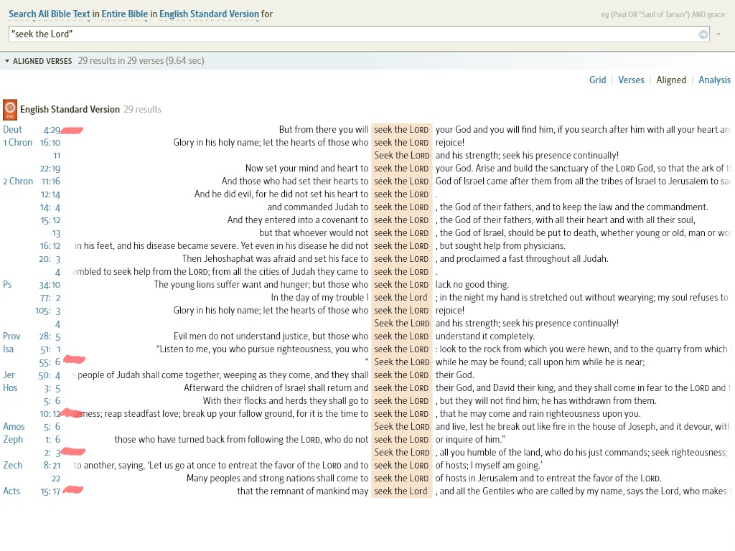Open verse reference 16:10
The image size is (735, 551).
(50, 143)
